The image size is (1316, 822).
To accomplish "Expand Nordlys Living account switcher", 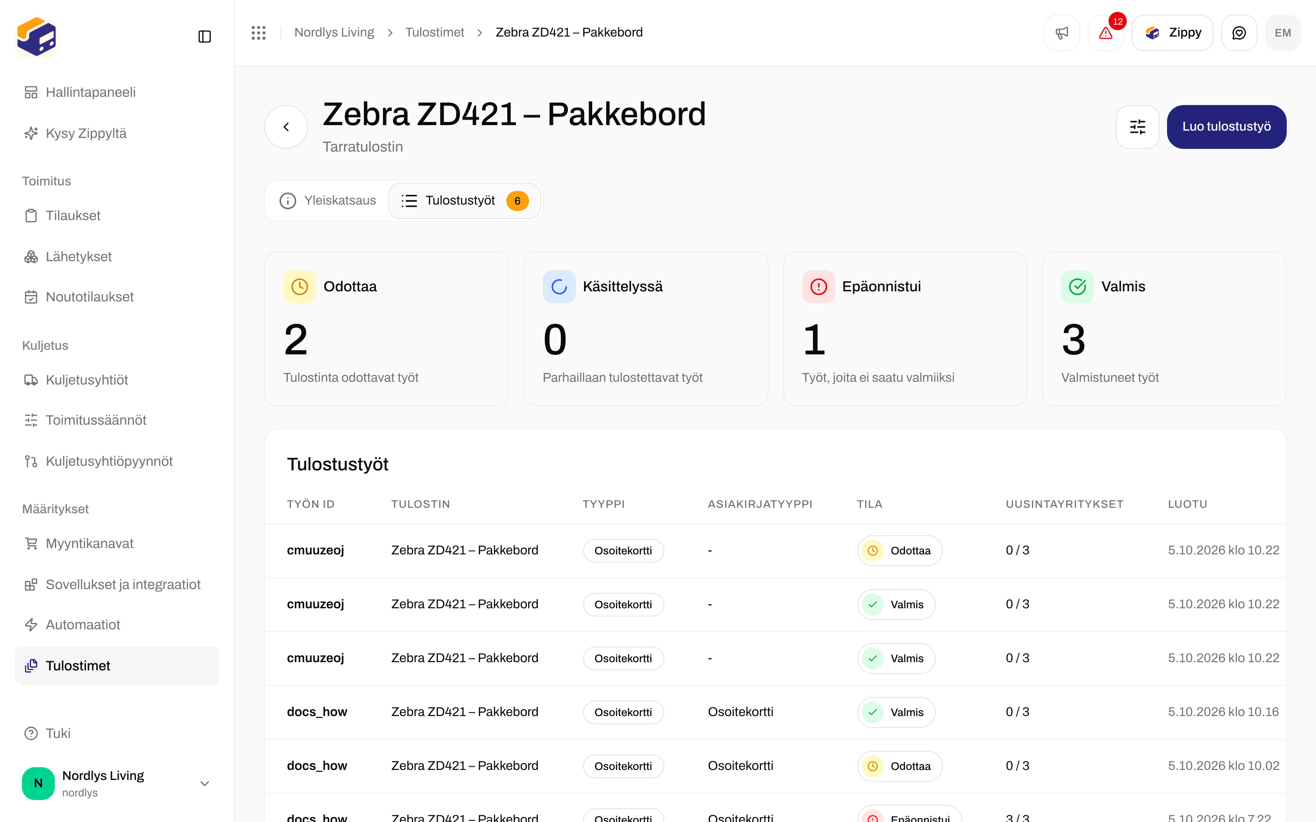I will (x=117, y=783).
